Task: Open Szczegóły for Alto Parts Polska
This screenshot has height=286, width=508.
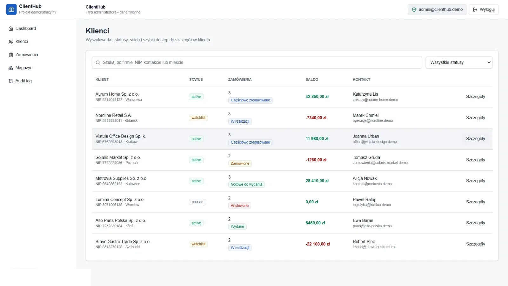Action: tap(475, 223)
